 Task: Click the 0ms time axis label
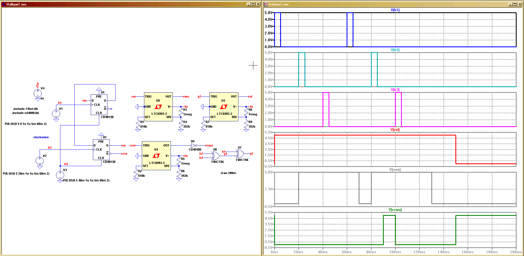pyautogui.click(x=274, y=252)
